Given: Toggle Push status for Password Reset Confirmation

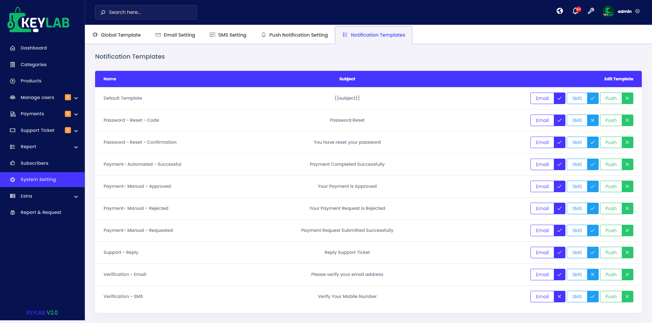Looking at the screenshot, I should point(627,142).
